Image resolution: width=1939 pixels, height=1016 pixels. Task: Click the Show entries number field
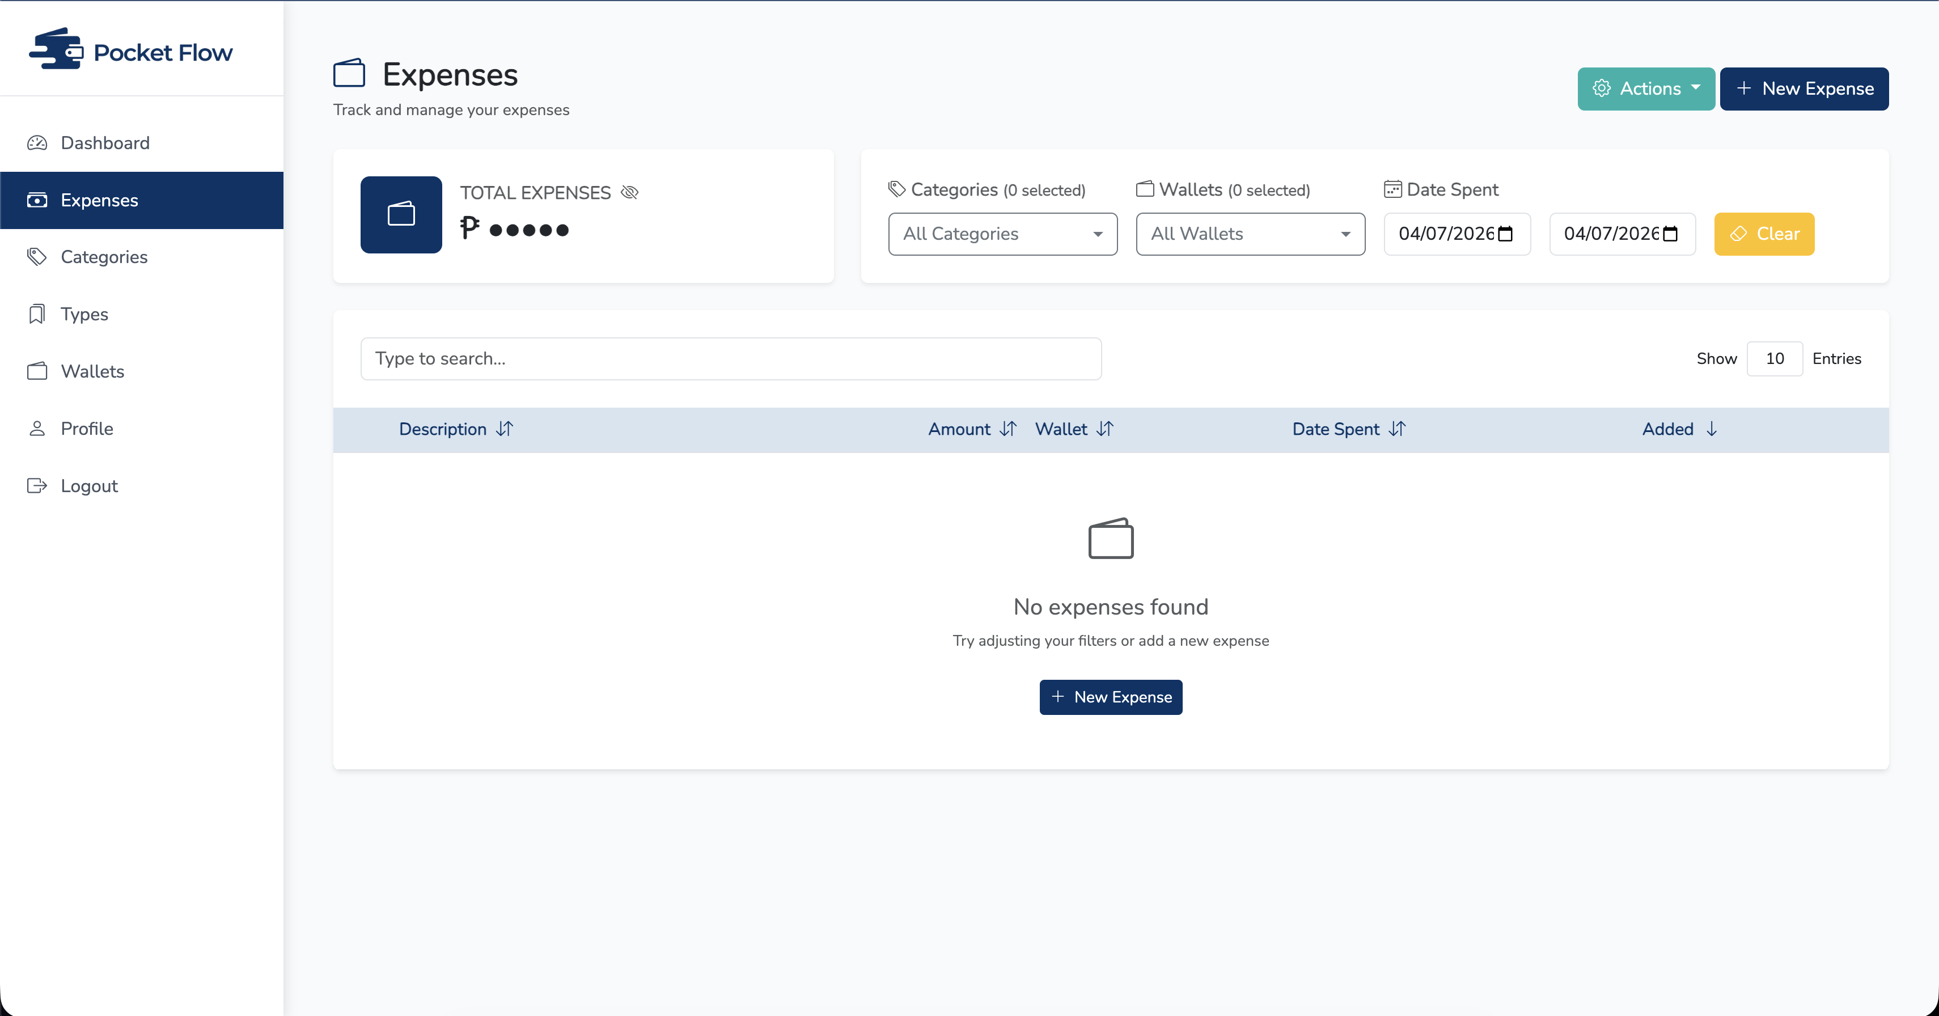coord(1773,359)
